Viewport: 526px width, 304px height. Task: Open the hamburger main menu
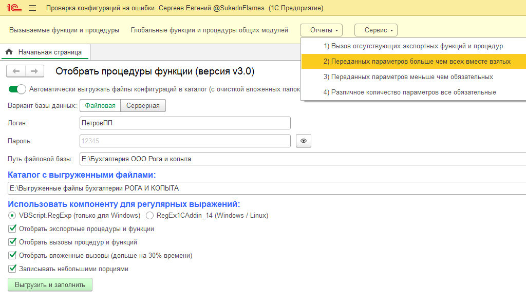(x=32, y=8)
